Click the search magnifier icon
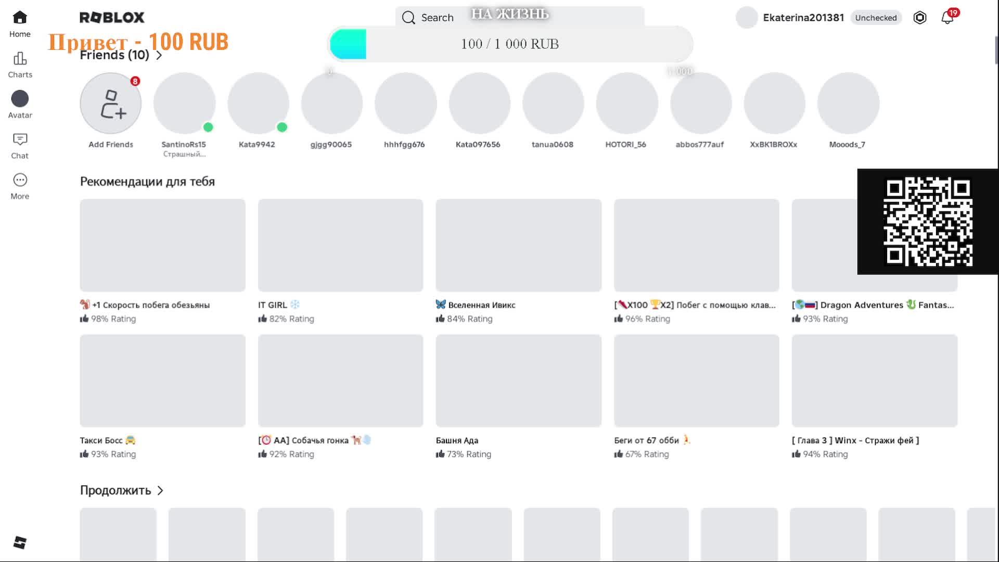999x562 pixels. (409, 18)
